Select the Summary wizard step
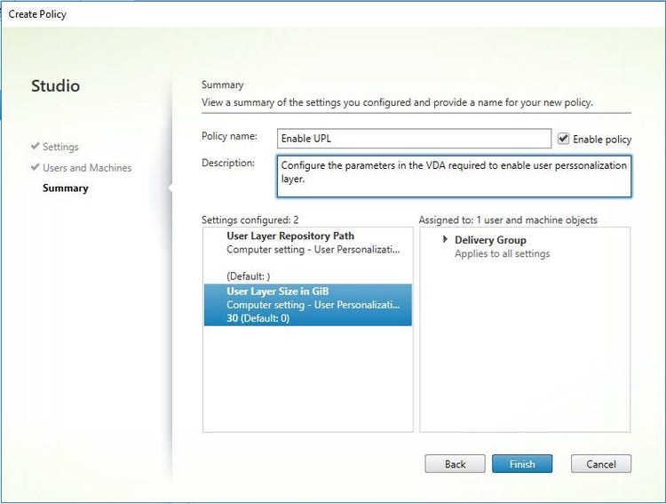666x504 pixels. pos(66,188)
